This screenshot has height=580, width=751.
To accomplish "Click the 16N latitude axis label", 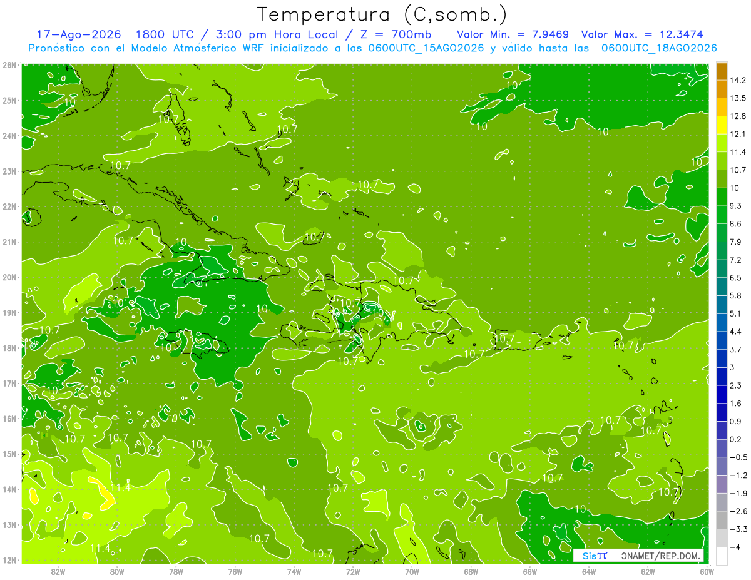I will [x=9, y=419].
